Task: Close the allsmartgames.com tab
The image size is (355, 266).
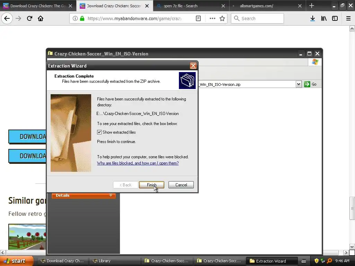Action: [x=300, y=6]
